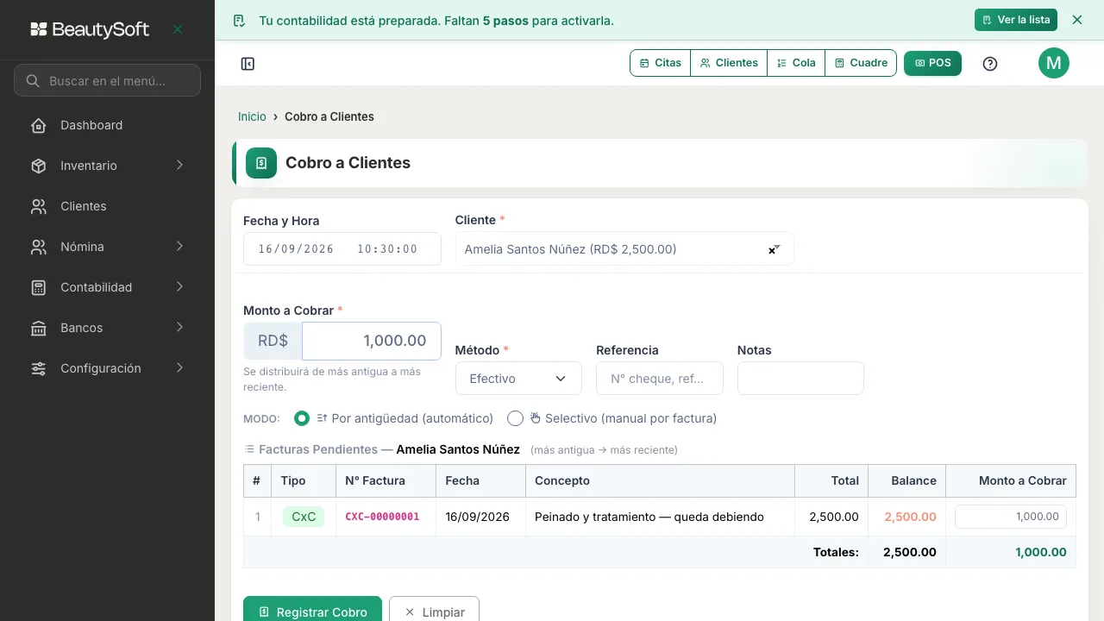Image resolution: width=1104 pixels, height=621 pixels.
Task: Clear the selected client with the x
Action: tap(772, 250)
